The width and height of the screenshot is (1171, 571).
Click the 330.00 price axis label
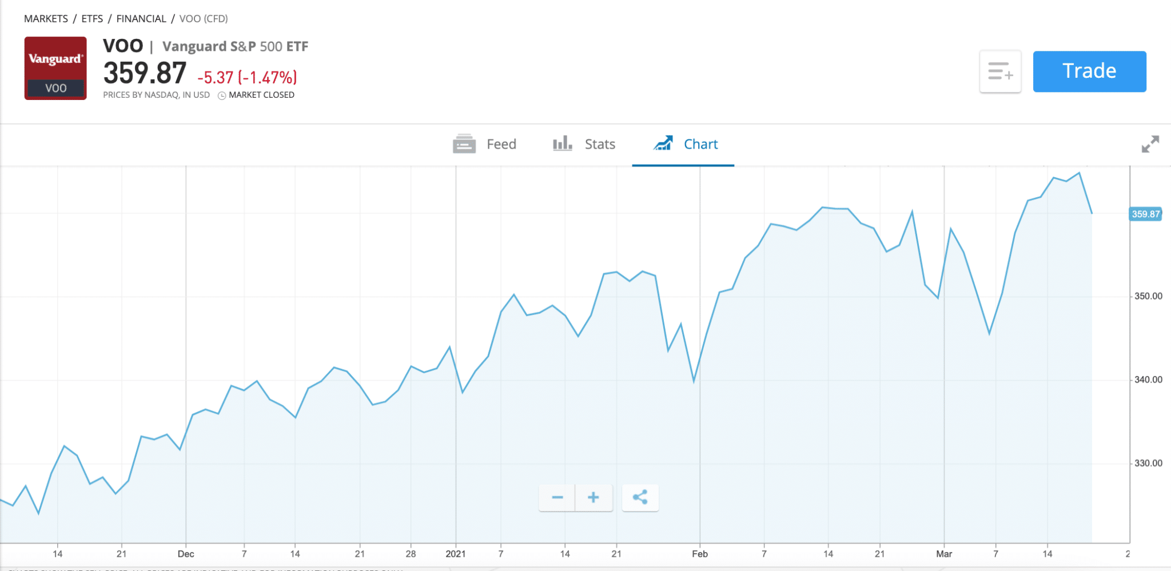coord(1148,463)
